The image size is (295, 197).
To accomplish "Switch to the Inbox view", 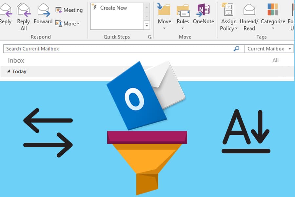I will pos(15,60).
